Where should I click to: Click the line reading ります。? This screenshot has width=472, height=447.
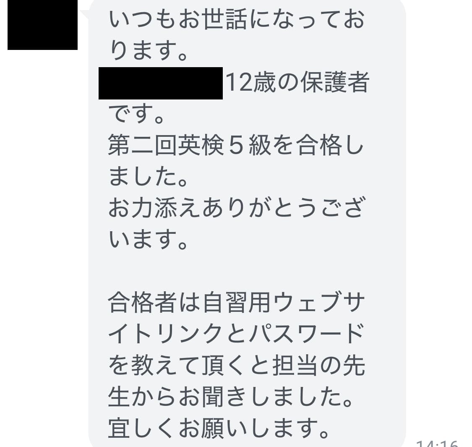148,51
